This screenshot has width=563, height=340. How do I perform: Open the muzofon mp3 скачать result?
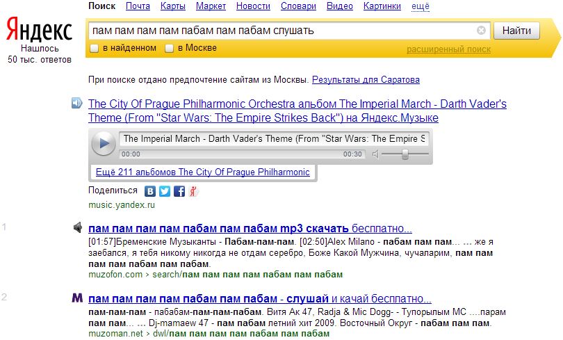point(250,228)
